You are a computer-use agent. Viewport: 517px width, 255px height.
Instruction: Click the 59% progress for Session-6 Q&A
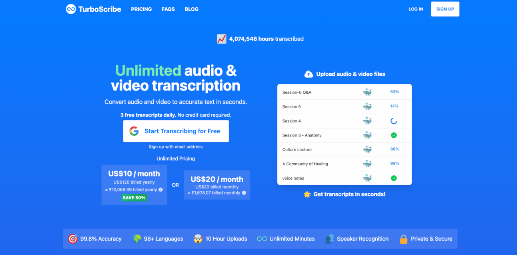395,92
